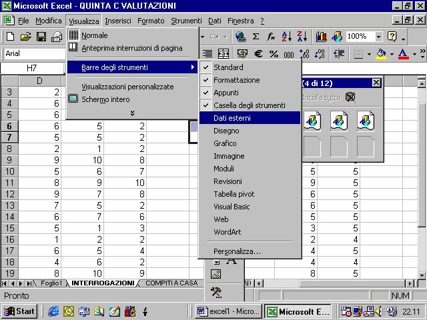Expand the Visualizza menu chevron
427x320 pixels.
(x=132, y=113)
